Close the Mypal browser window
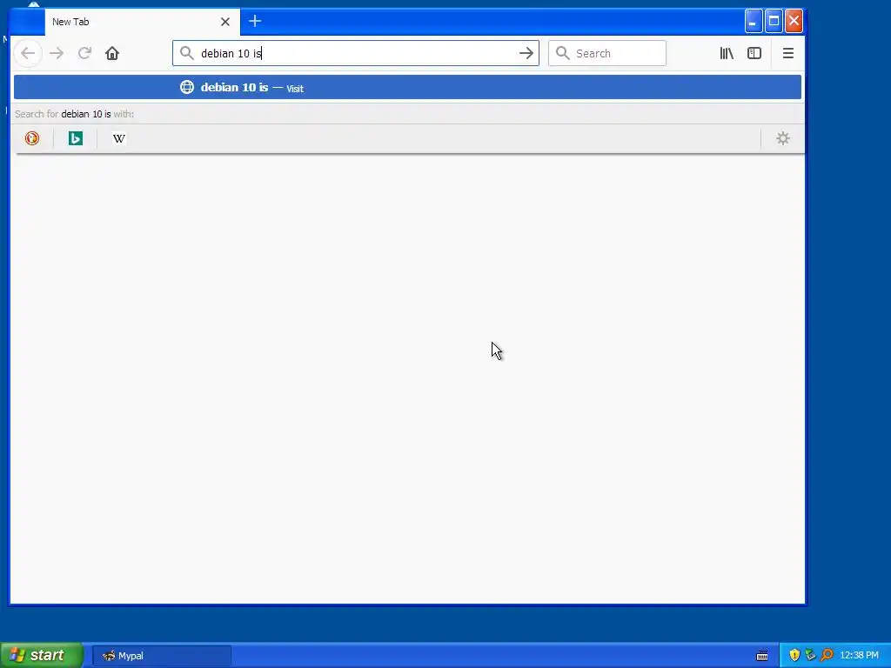Image resolution: width=891 pixels, height=668 pixels. point(794,22)
